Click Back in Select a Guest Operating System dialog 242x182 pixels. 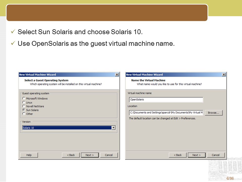click(x=71, y=155)
